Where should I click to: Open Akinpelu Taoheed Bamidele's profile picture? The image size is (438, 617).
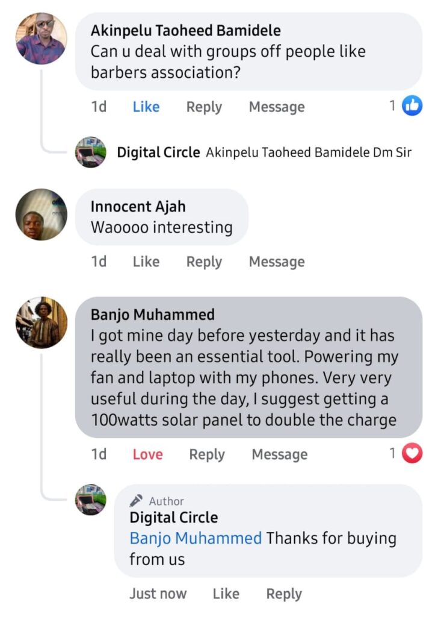tap(41, 39)
